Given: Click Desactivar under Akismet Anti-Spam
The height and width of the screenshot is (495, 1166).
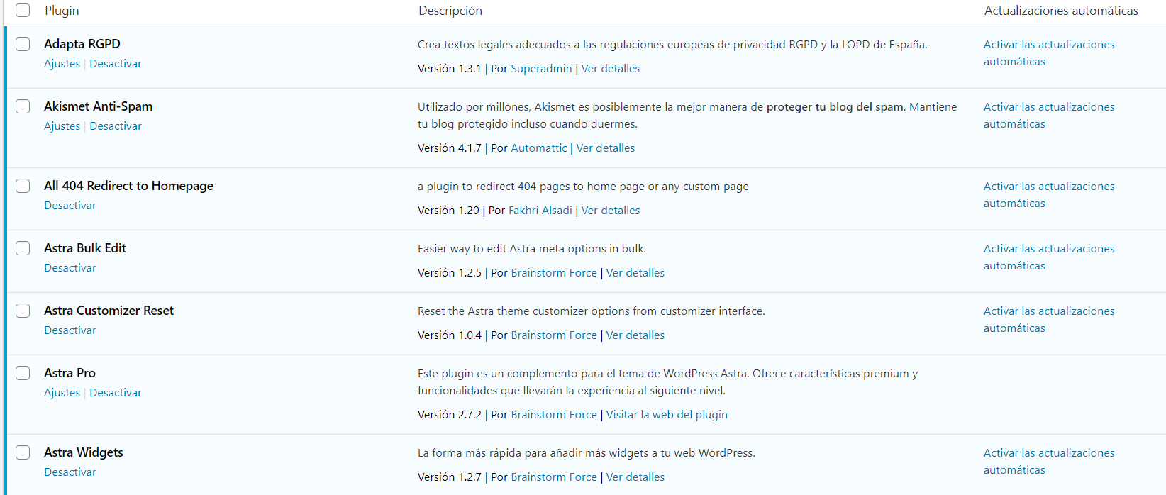Looking at the screenshot, I should pos(116,126).
